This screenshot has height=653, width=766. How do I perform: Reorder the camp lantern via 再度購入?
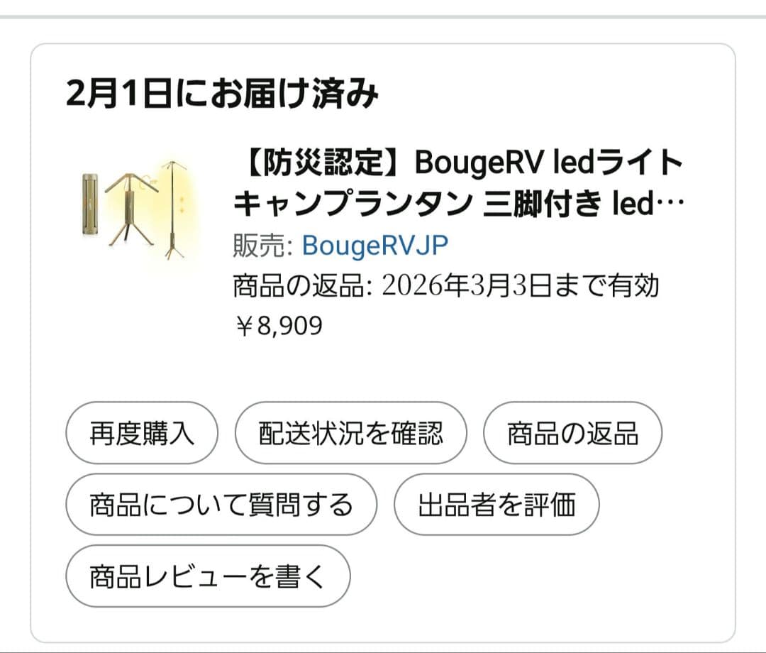(140, 434)
